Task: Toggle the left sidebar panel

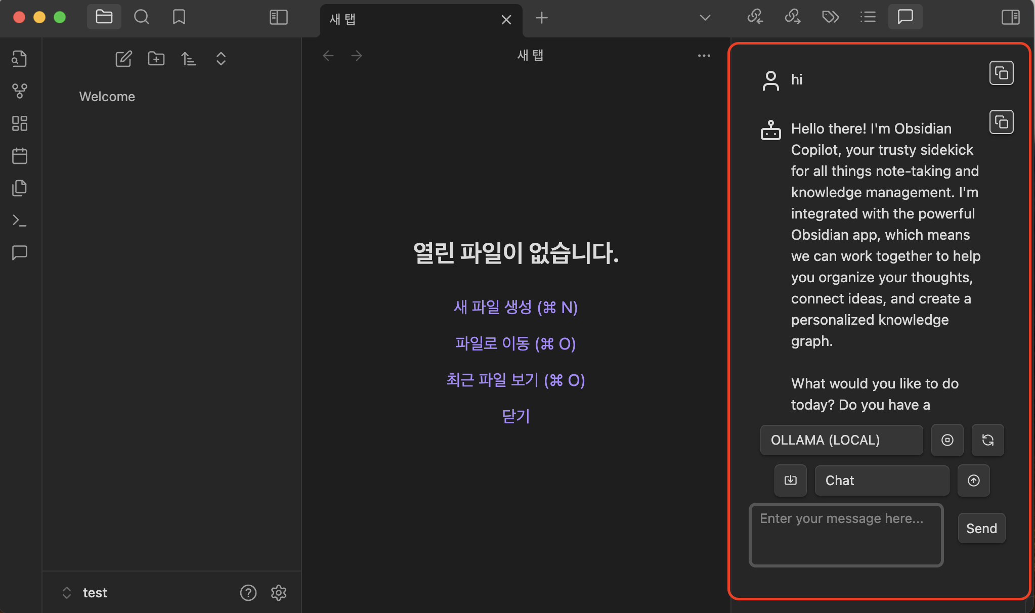Action: [278, 18]
